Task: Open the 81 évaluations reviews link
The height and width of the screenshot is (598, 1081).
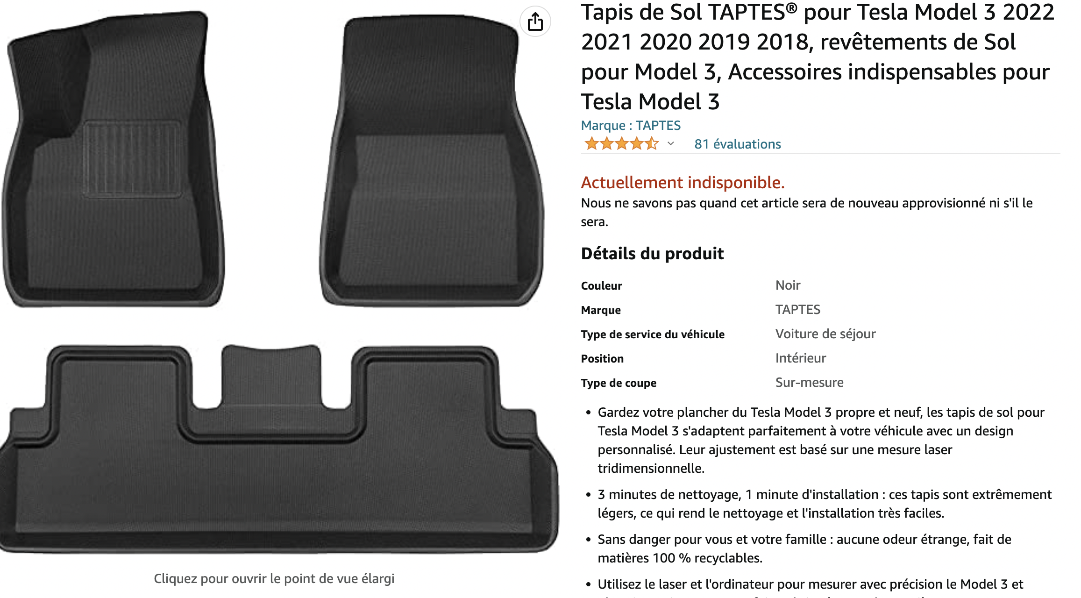Action: click(738, 144)
